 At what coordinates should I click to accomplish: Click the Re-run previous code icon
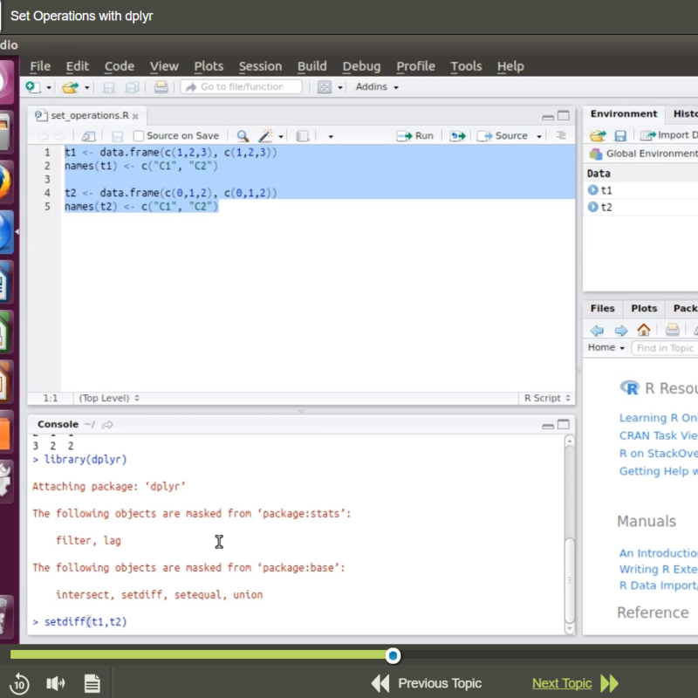click(457, 136)
